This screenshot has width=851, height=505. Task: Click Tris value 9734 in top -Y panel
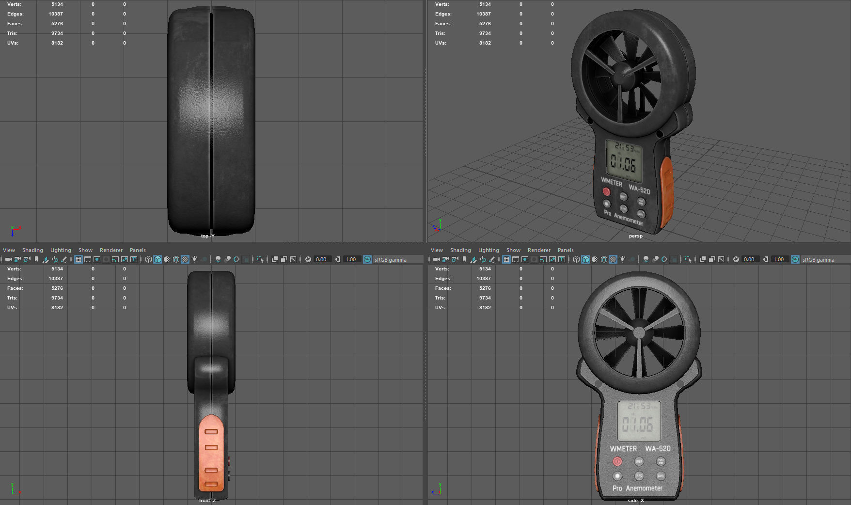click(57, 33)
